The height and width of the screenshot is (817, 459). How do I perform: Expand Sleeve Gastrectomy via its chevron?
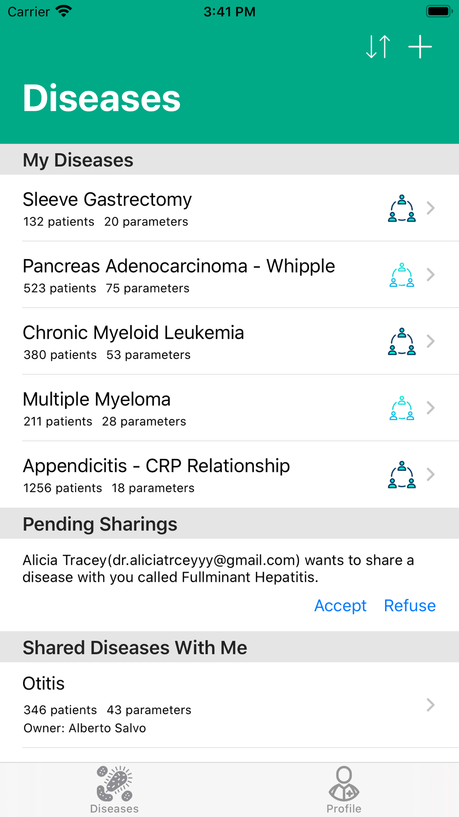[x=431, y=208]
